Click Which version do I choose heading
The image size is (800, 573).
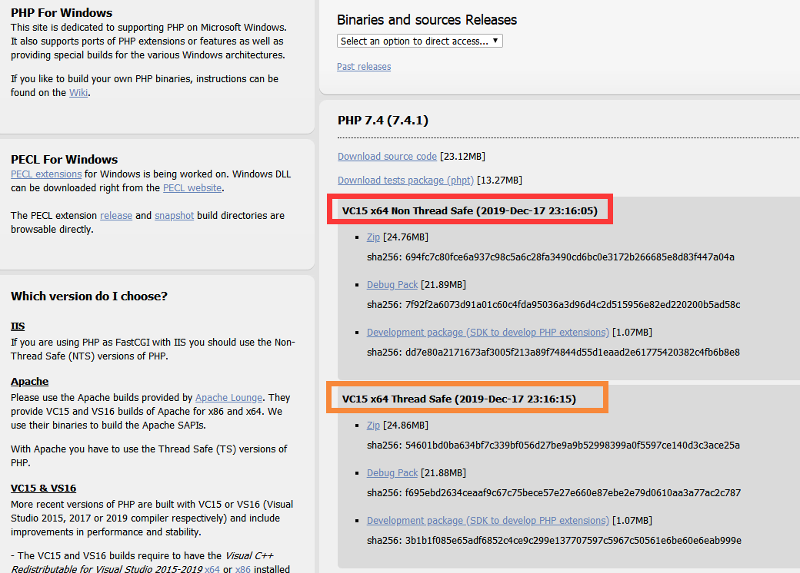click(x=88, y=296)
